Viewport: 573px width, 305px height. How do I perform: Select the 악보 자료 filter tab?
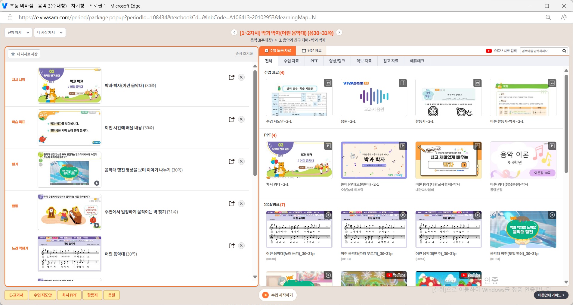tap(364, 61)
